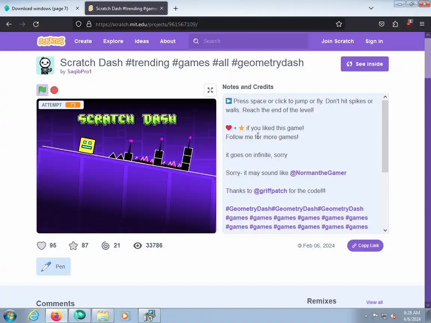Click the network tray icon
This screenshot has height=323, width=431.
[x=384, y=316]
